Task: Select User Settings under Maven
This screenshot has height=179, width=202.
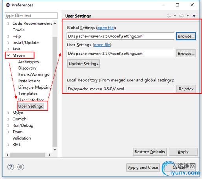Action: 31,106
